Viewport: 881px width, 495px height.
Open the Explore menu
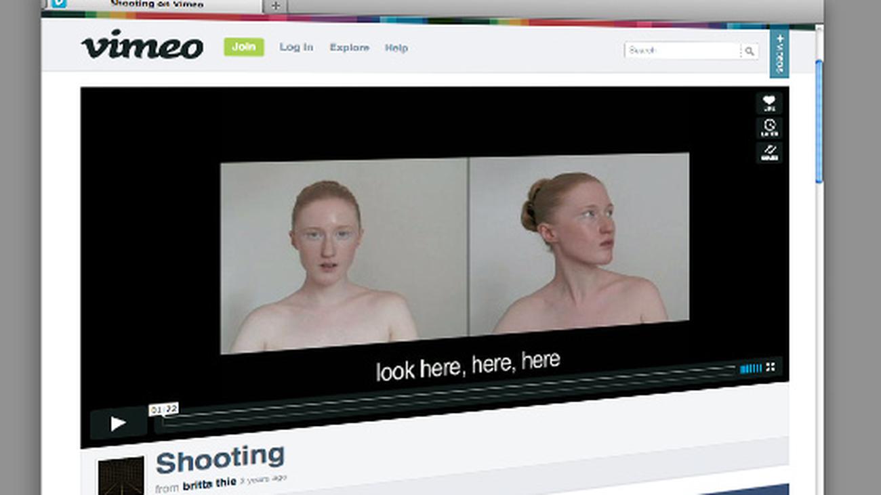[x=349, y=47]
